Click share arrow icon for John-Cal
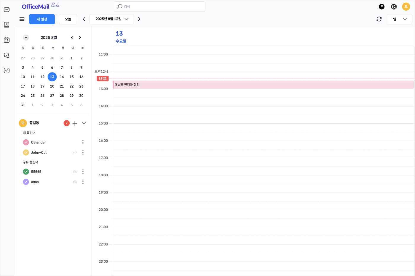 75,152
